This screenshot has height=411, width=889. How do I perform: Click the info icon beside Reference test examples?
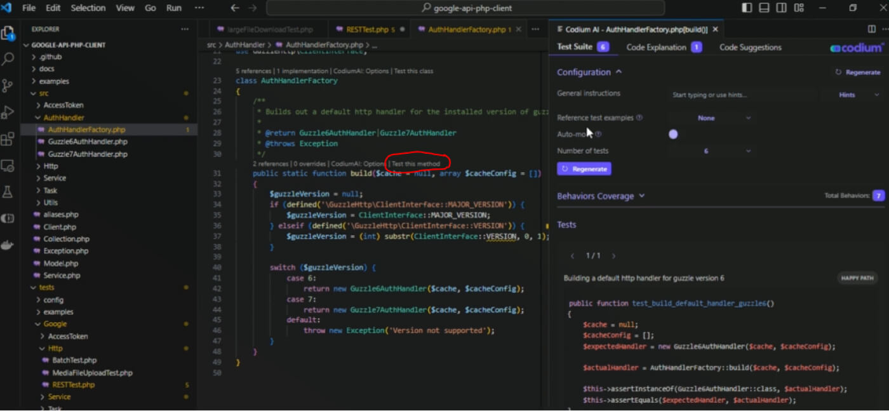coord(639,118)
